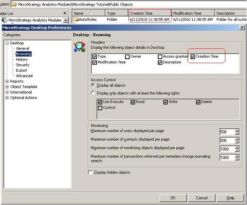Enable the Owner header checkbox
The image size is (247, 205).
127,57
